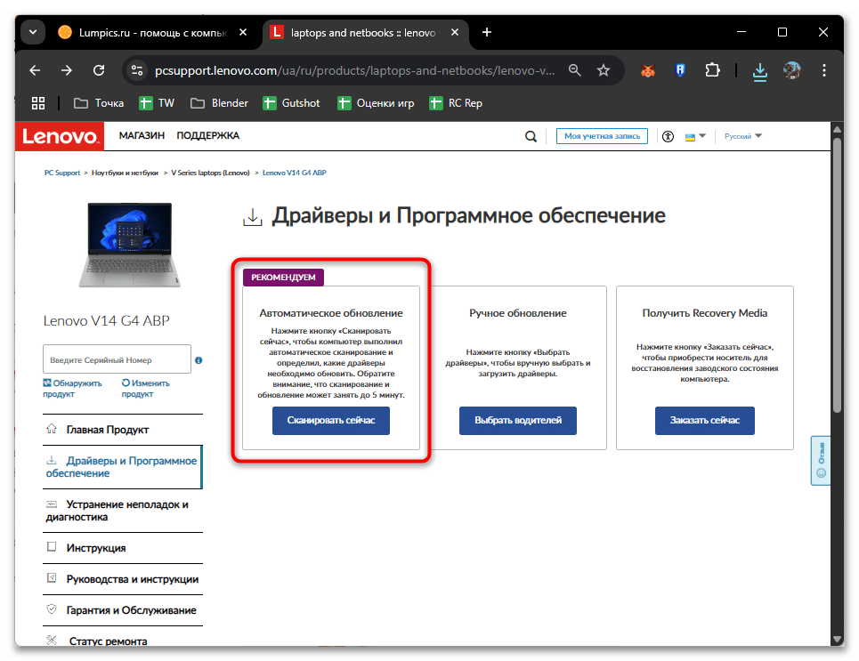Open the МАГАЗИН menu
The height and width of the screenshot is (661, 859).
point(142,135)
